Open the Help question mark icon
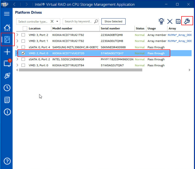 (7, 161)
